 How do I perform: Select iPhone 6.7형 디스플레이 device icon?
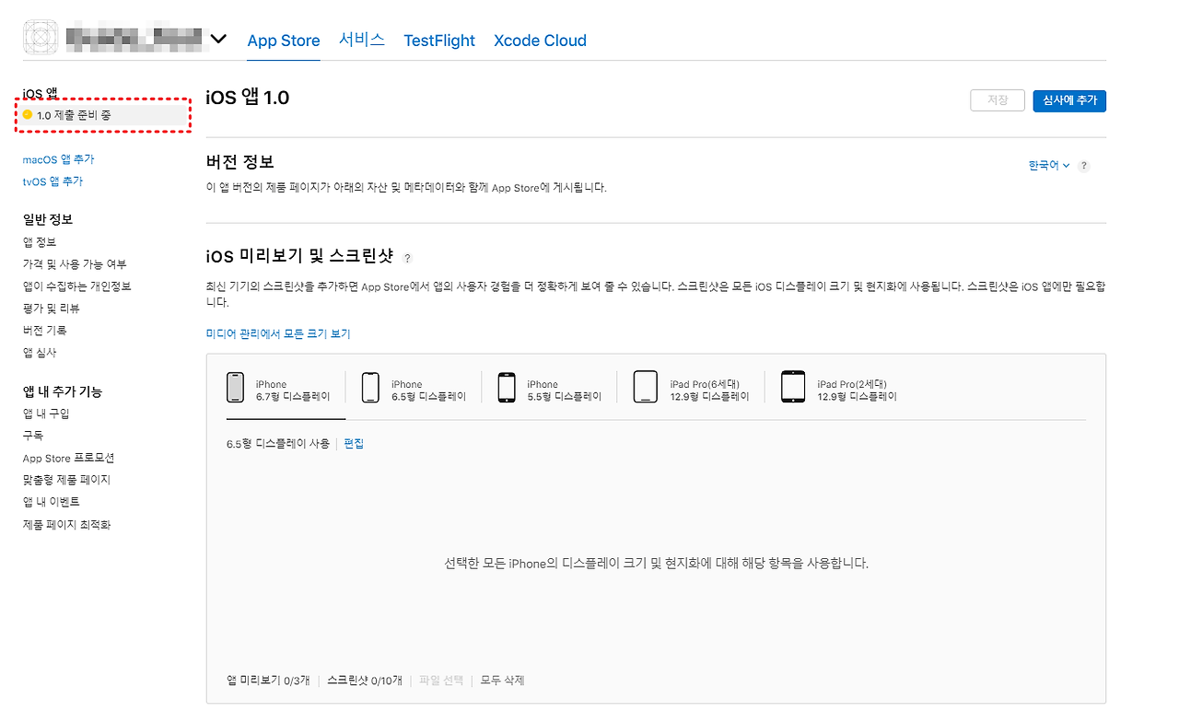(235, 387)
